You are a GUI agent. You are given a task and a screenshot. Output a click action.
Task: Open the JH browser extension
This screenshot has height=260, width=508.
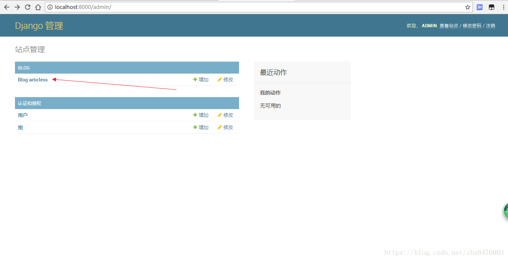[x=480, y=7]
